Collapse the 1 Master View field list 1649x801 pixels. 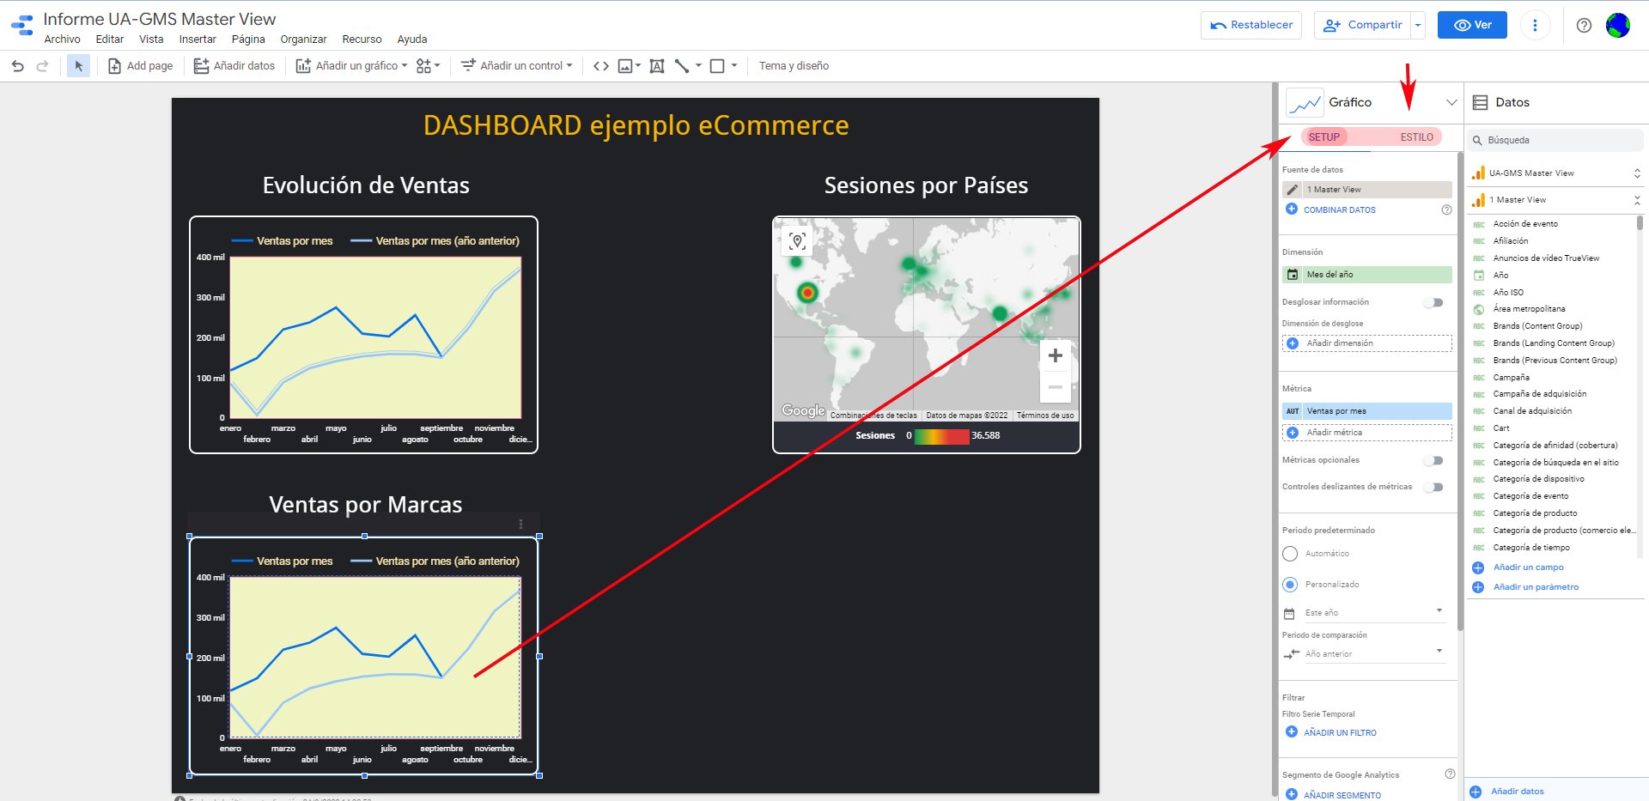point(1637,200)
